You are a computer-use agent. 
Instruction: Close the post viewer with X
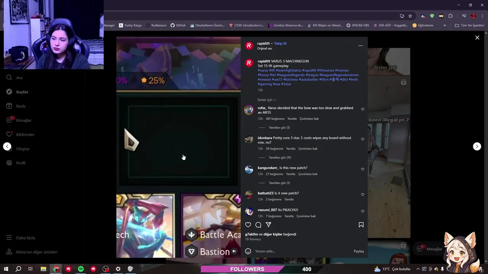click(x=477, y=37)
